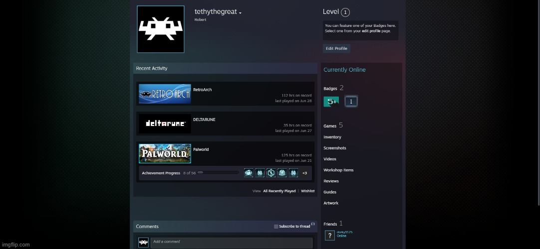Open the Inventory link

tap(332, 137)
